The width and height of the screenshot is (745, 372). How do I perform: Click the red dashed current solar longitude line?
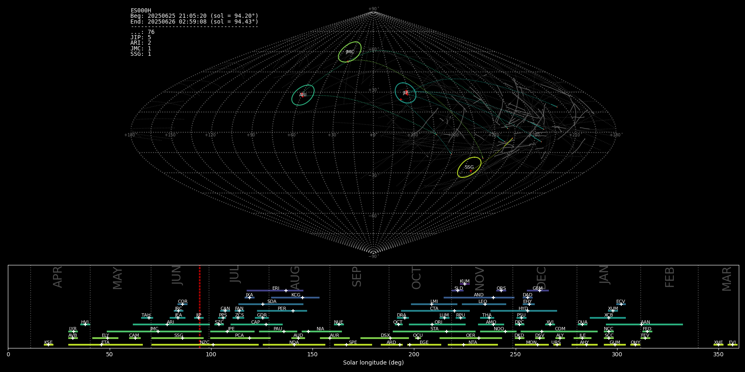coord(199,306)
